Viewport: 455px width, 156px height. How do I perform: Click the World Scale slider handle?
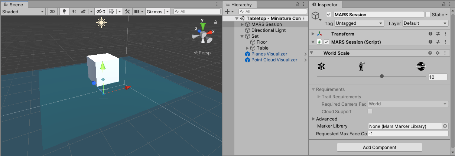pyautogui.click(x=382, y=77)
